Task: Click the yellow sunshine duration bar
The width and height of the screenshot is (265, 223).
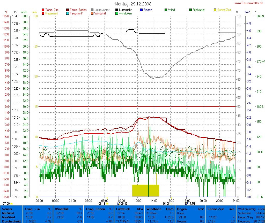Action: click(145, 191)
